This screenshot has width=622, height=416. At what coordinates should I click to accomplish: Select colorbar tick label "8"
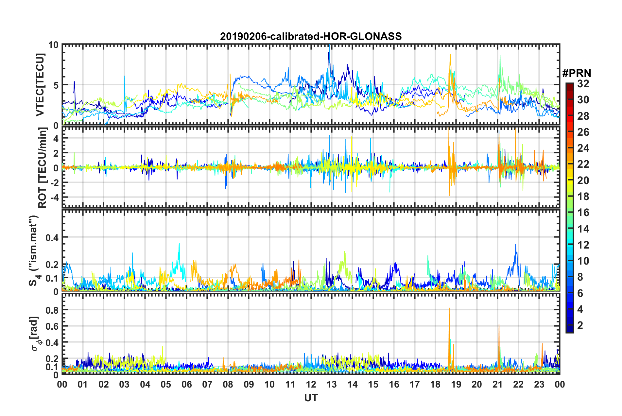[x=580, y=277]
